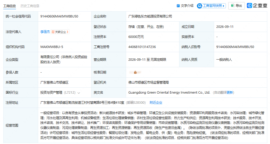Open the 附近企业 link
The image size is (270, 144).
tap(156, 103)
